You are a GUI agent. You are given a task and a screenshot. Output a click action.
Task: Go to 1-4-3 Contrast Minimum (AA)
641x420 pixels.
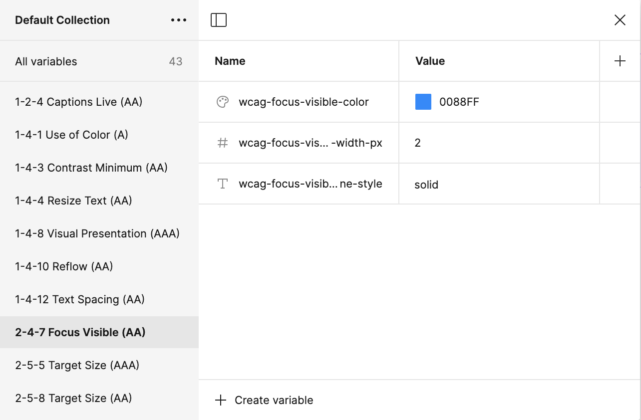pyautogui.click(x=91, y=168)
